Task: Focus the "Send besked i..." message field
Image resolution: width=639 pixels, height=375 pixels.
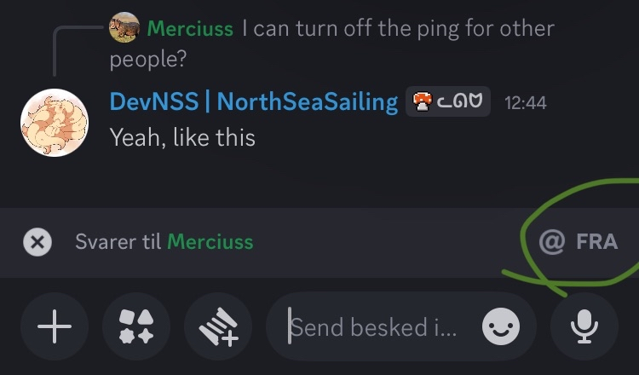Action: pyautogui.click(x=375, y=327)
